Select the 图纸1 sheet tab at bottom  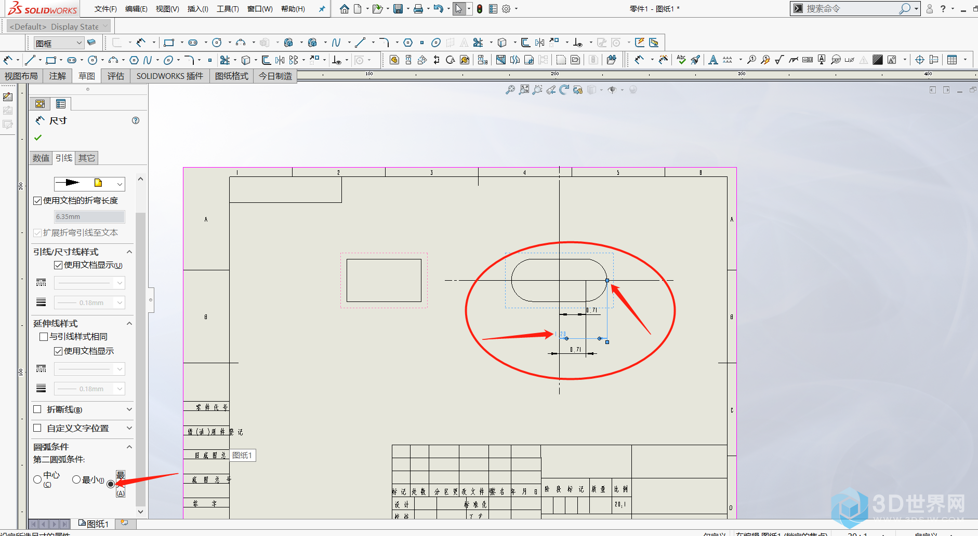coord(94,524)
